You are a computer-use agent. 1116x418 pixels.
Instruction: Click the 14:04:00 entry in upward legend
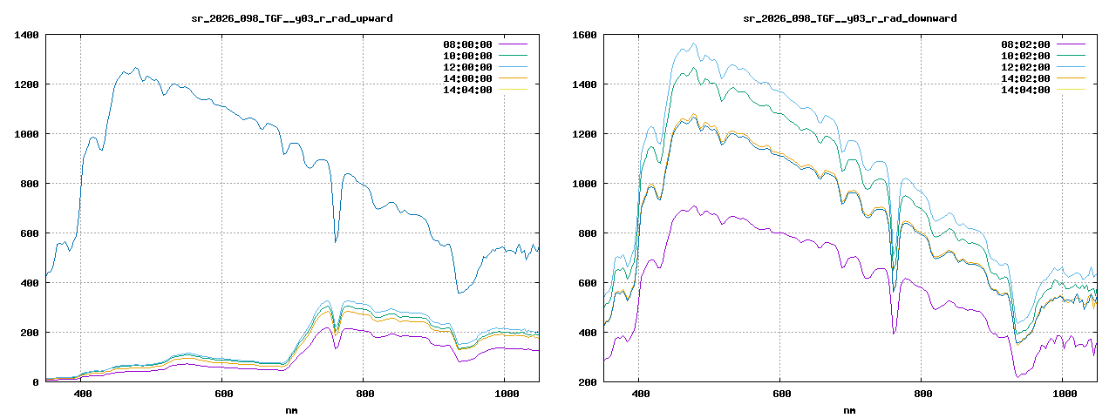(467, 90)
